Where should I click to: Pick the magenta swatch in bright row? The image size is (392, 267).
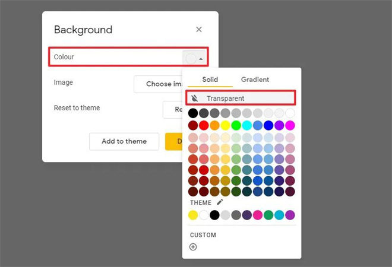pos(290,125)
